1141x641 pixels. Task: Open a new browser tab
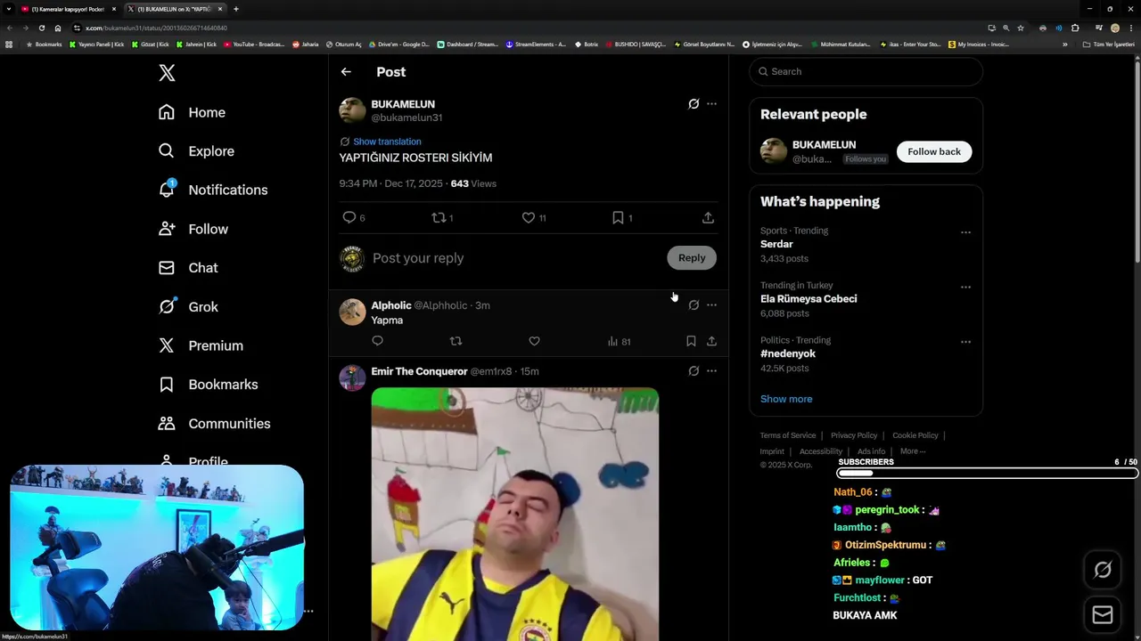pyautogui.click(x=236, y=9)
